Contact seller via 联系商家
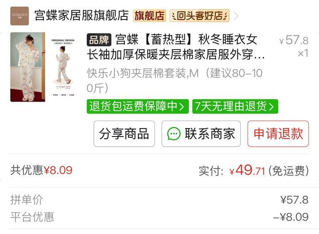This screenshot has width=319, height=234. [x=201, y=134]
